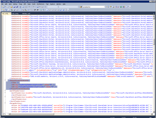Click the Display Word Completion icon
The width and height of the screenshot is (156, 118).
tap(28, 10)
